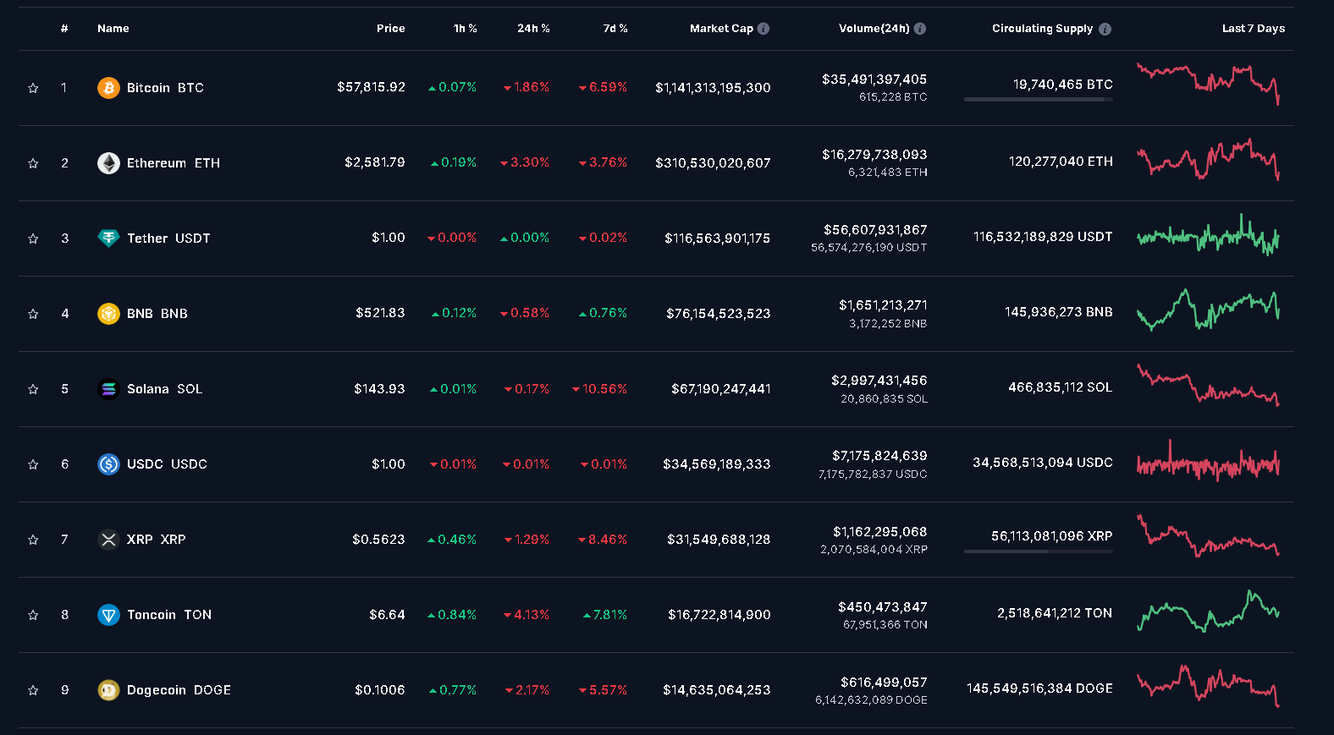
Task: Click the Tether logo icon
Action: [x=108, y=239]
